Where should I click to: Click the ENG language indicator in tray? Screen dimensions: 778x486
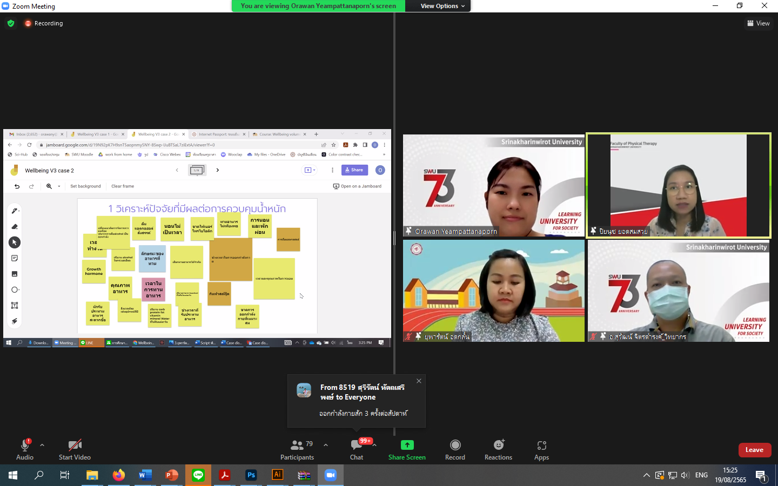(x=701, y=475)
